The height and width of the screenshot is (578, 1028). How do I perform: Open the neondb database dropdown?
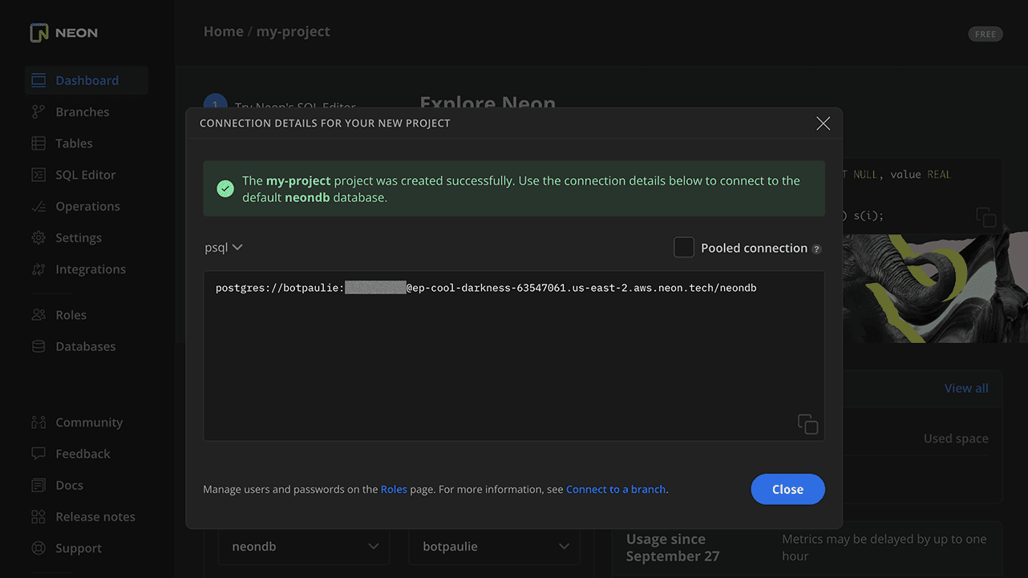pos(304,547)
